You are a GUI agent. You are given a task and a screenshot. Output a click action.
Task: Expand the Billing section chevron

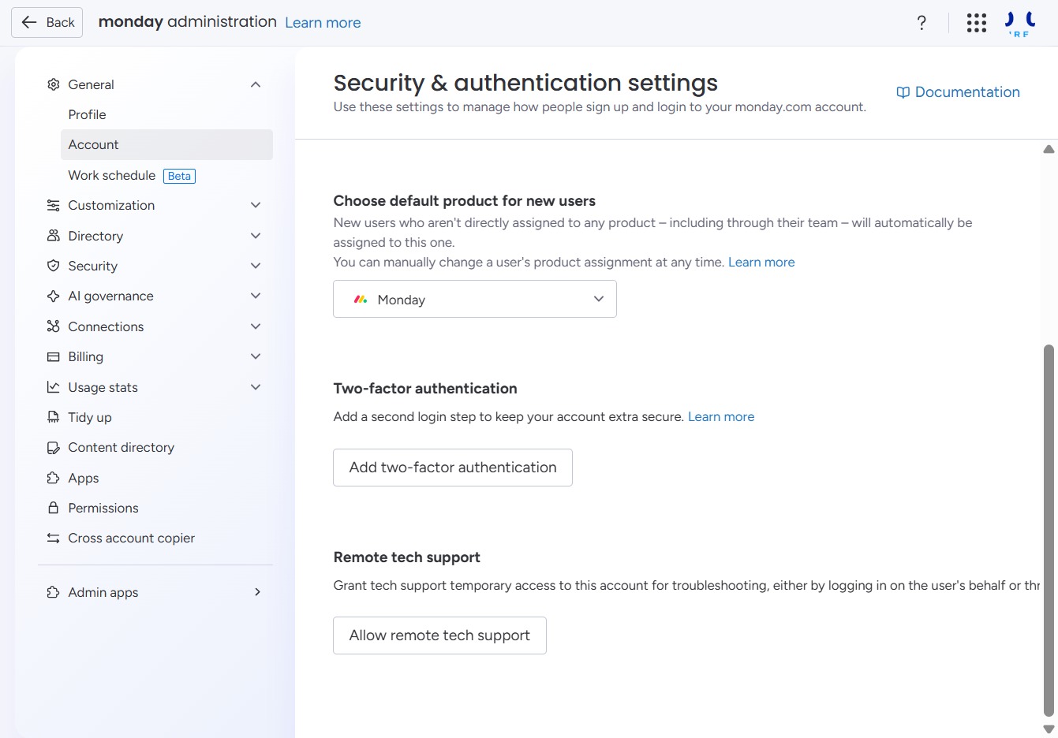tap(256, 356)
